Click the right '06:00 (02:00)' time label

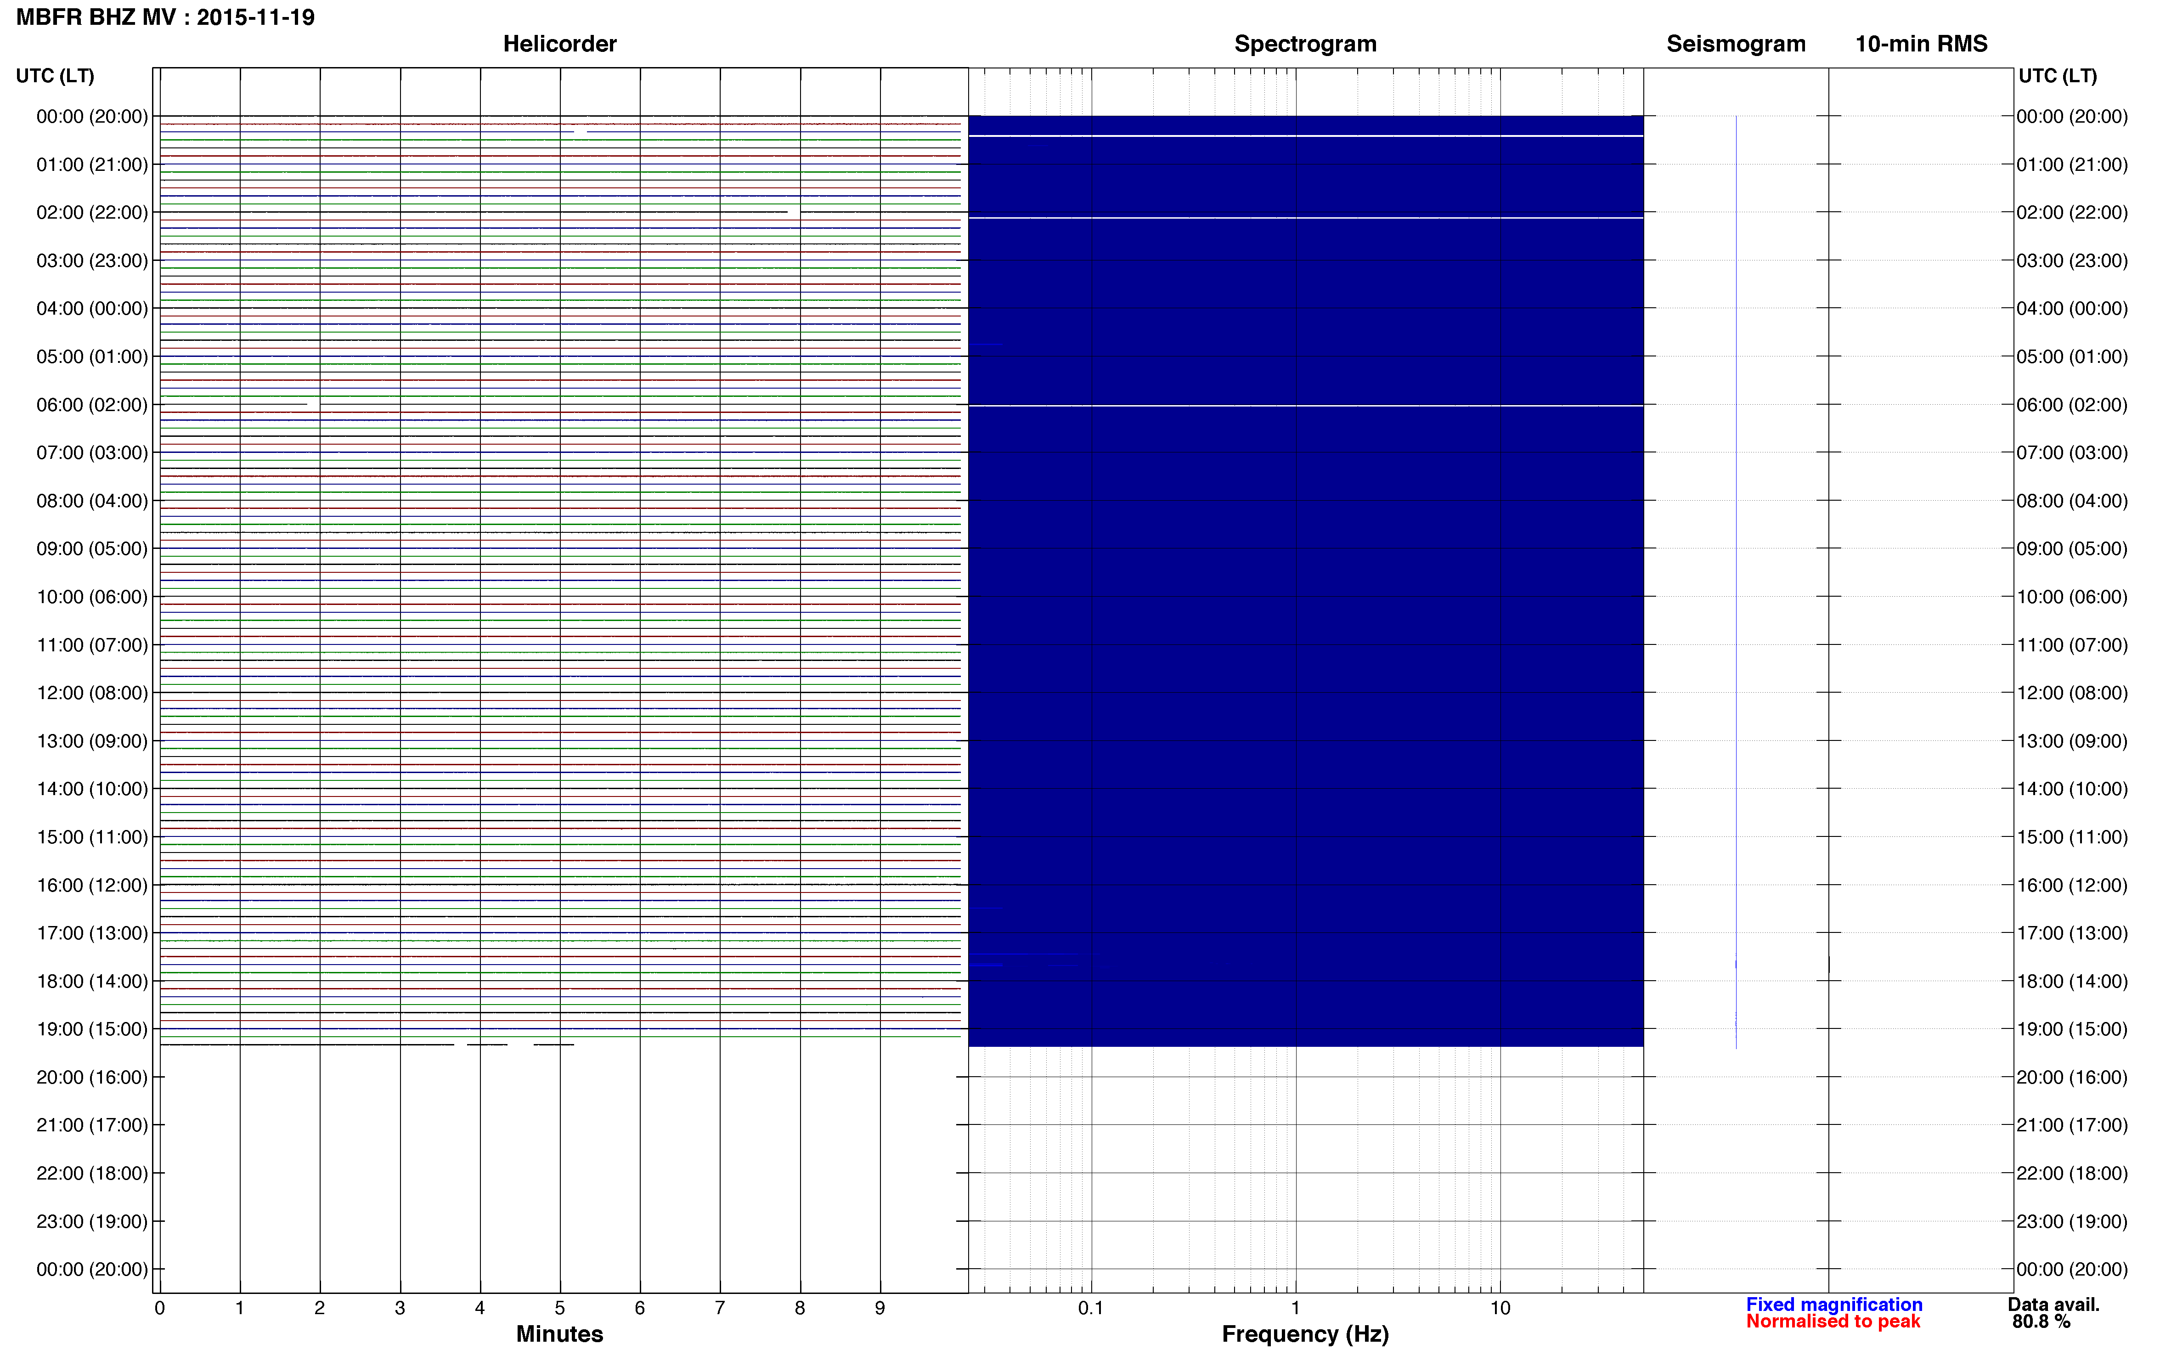pos(2072,405)
